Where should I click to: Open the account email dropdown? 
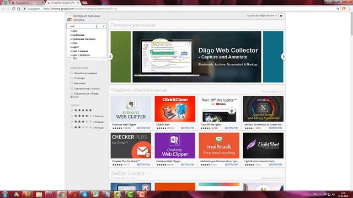[262, 15]
